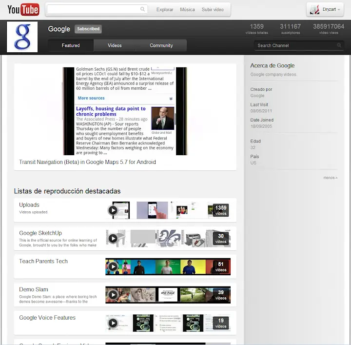351x345 pixels.
Task: Collapse channel info with 'menos' link
Action: point(330,178)
